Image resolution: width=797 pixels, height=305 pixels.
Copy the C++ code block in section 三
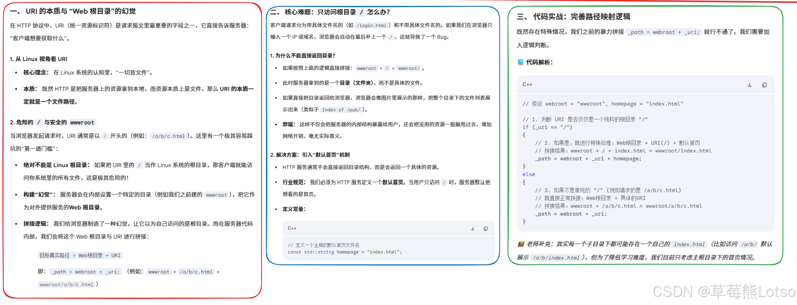coord(764,85)
